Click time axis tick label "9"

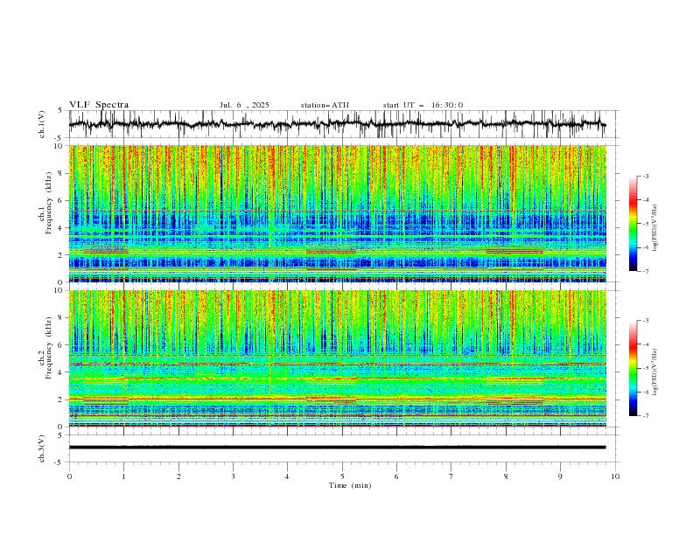point(560,476)
